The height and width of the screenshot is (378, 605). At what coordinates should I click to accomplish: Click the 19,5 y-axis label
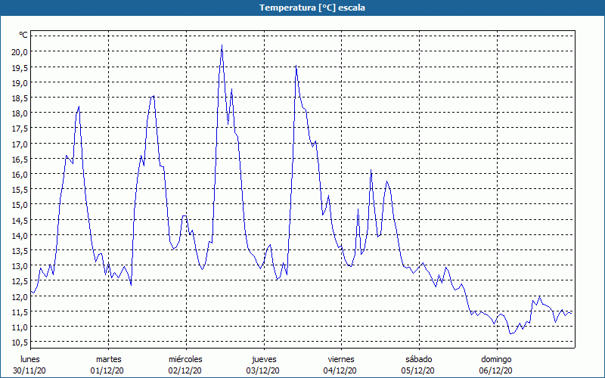pos(20,67)
